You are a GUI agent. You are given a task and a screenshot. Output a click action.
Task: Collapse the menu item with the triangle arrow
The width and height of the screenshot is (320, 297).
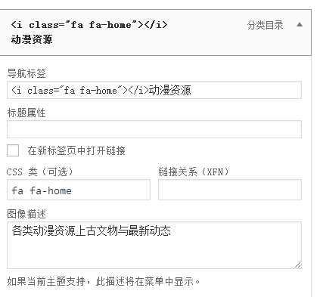pyautogui.click(x=300, y=25)
